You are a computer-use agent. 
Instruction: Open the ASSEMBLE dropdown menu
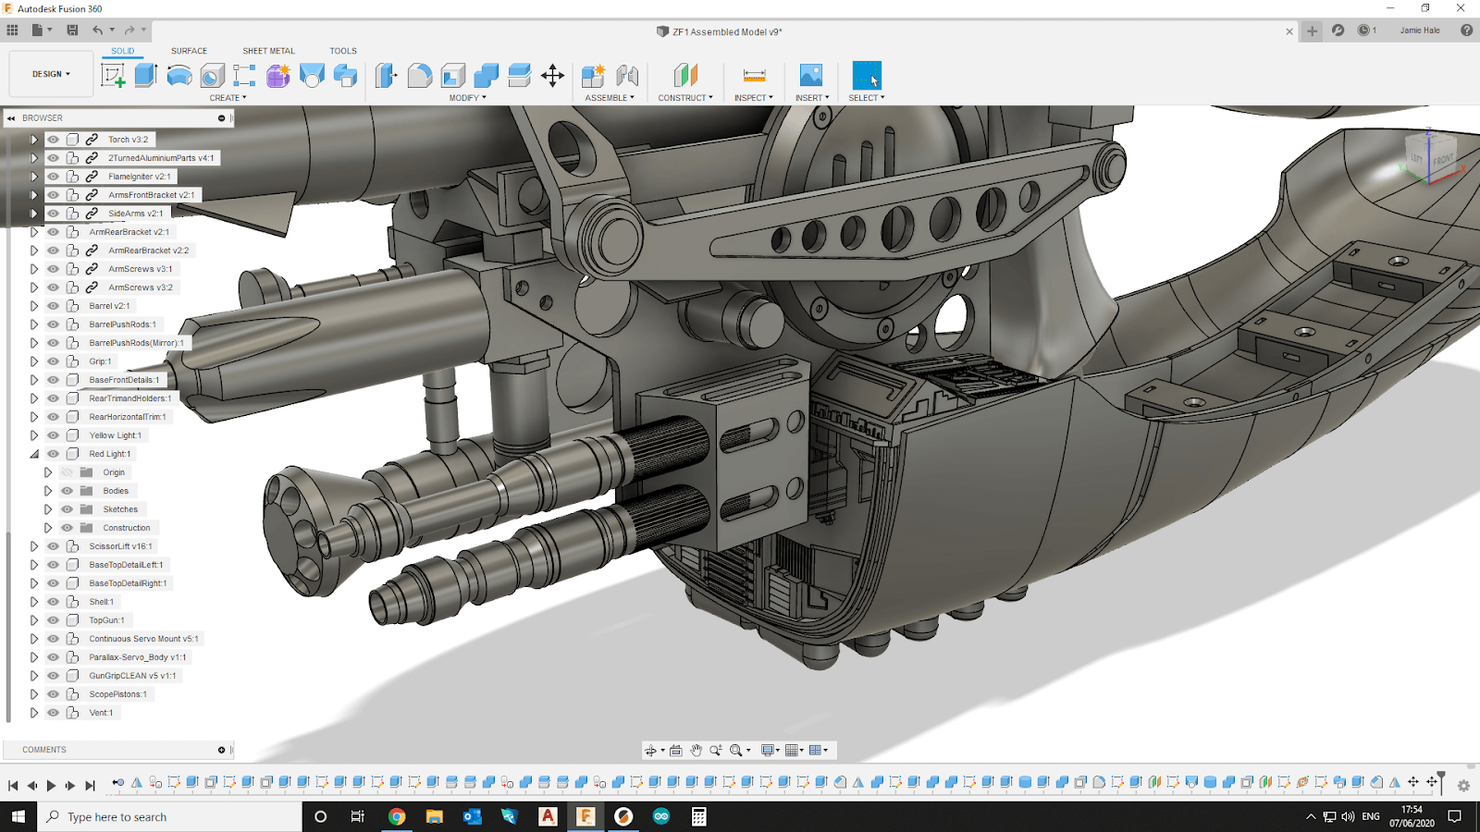click(x=610, y=98)
